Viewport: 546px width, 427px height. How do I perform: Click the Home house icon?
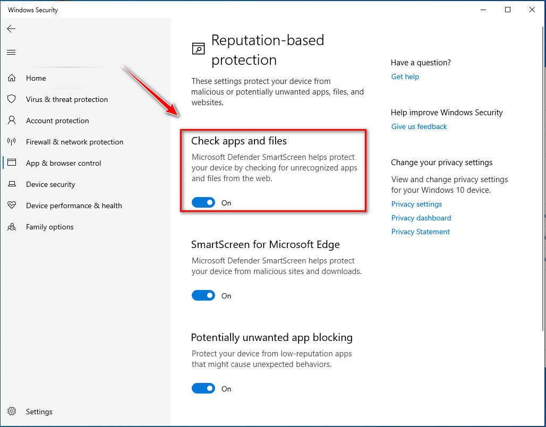click(x=12, y=78)
